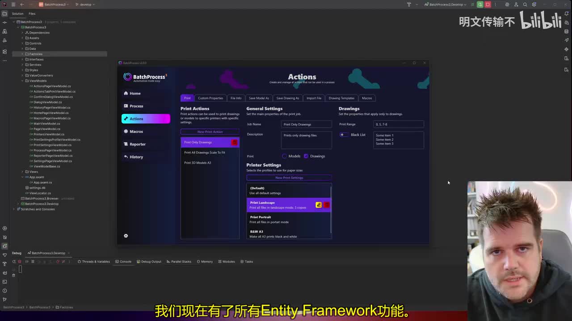Screen dimensions: 572x321
Task: Open the Home page in BatchProcess sidebar
Action: (x=146, y=93)
